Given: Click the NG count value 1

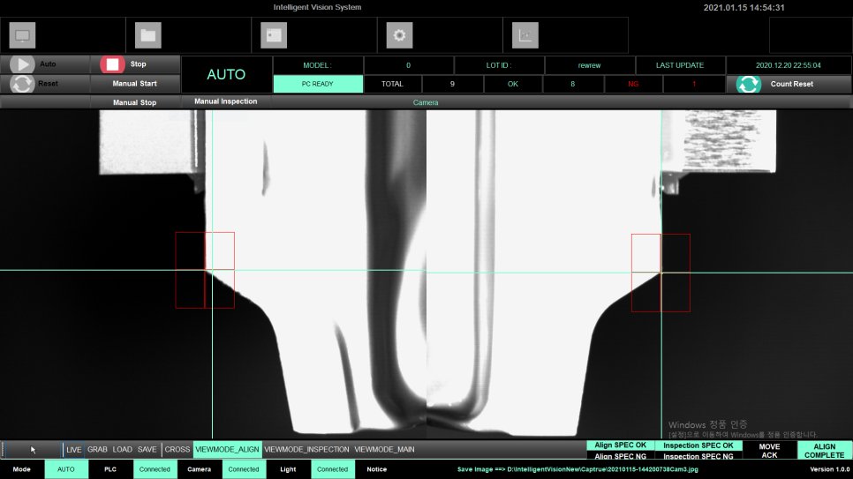Looking at the screenshot, I should [694, 85].
